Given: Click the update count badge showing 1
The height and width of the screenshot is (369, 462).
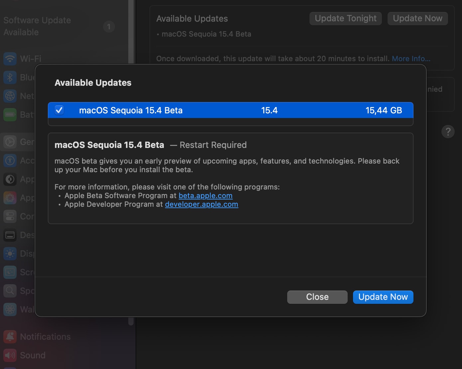Looking at the screenshot, I should pyautogui.click(x=109, y=27).
